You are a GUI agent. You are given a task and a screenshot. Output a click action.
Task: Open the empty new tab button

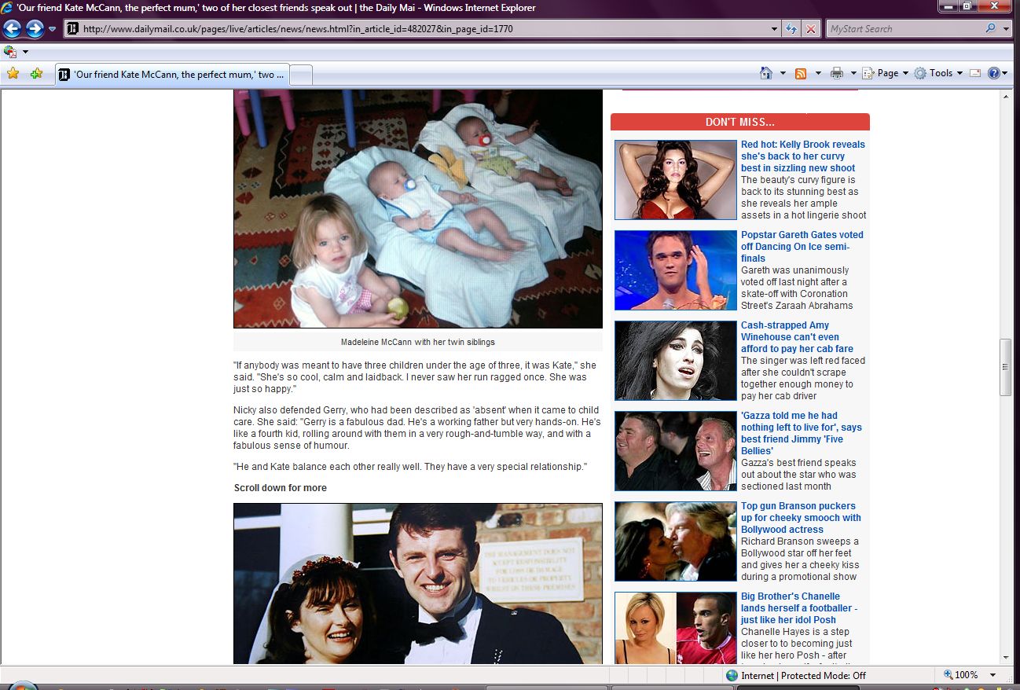302,75
